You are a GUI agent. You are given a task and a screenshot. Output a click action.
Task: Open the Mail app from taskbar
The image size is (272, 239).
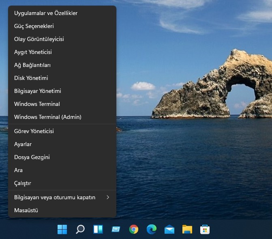tap(169, 230)
